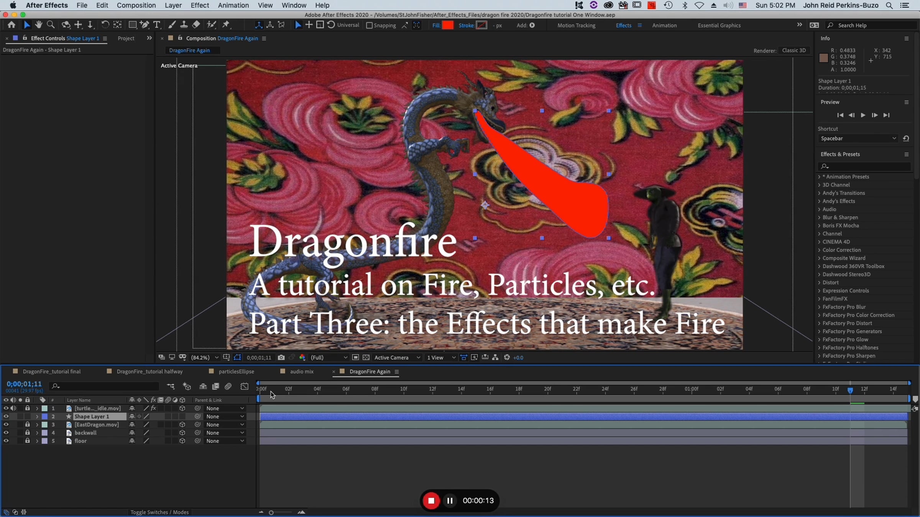This screenshot has height=517, width=920.
Task: Open the Animation menu
Action: coord(233,5)
